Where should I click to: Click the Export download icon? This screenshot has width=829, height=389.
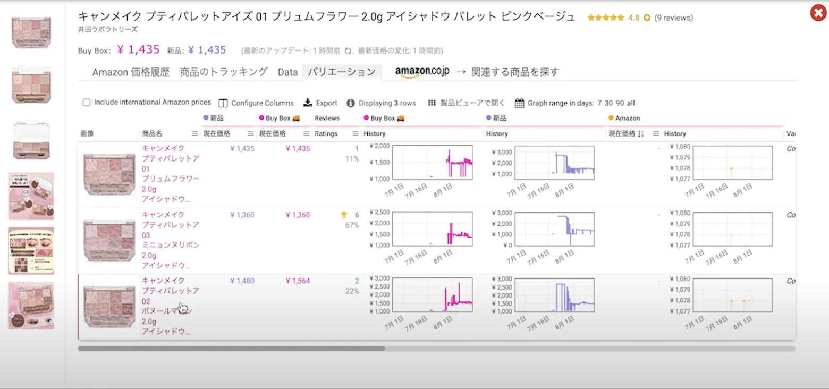tap(308, 103)
